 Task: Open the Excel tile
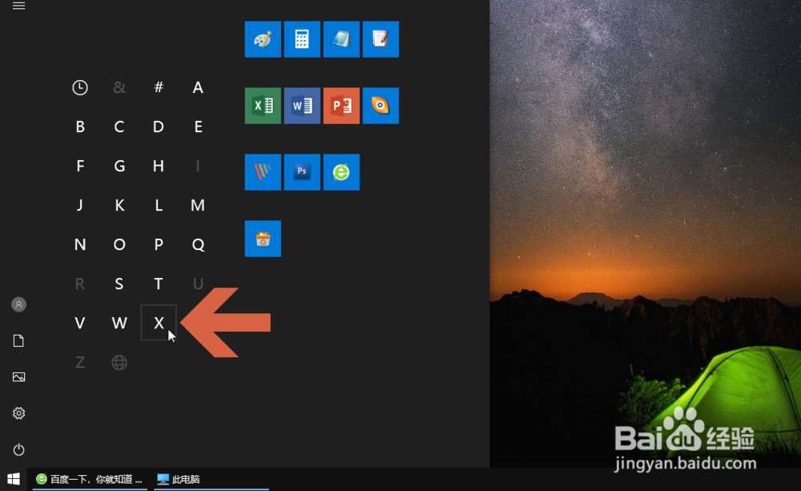[x=263, y=106]
